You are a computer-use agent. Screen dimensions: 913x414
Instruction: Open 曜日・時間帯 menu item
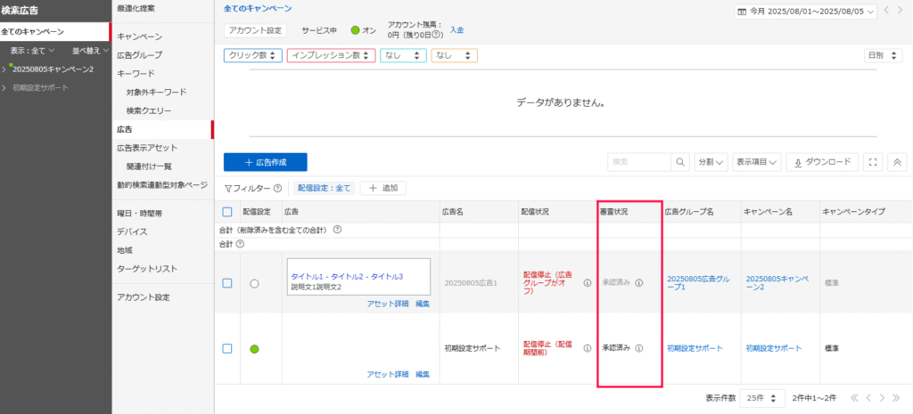coord(140,214)
